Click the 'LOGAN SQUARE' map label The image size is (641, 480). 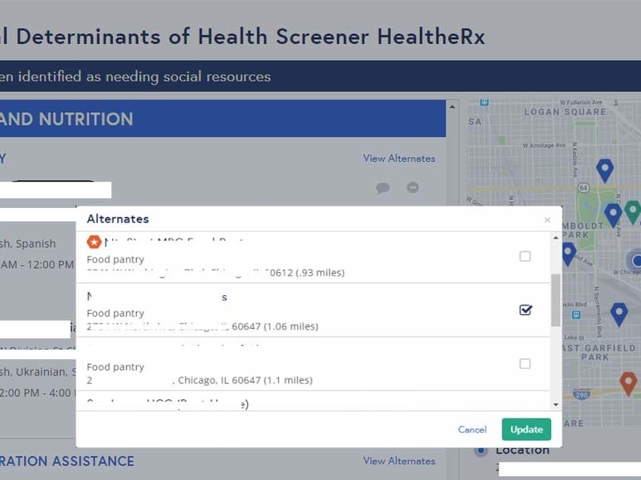pyautogui.click(x=566, y=112)
